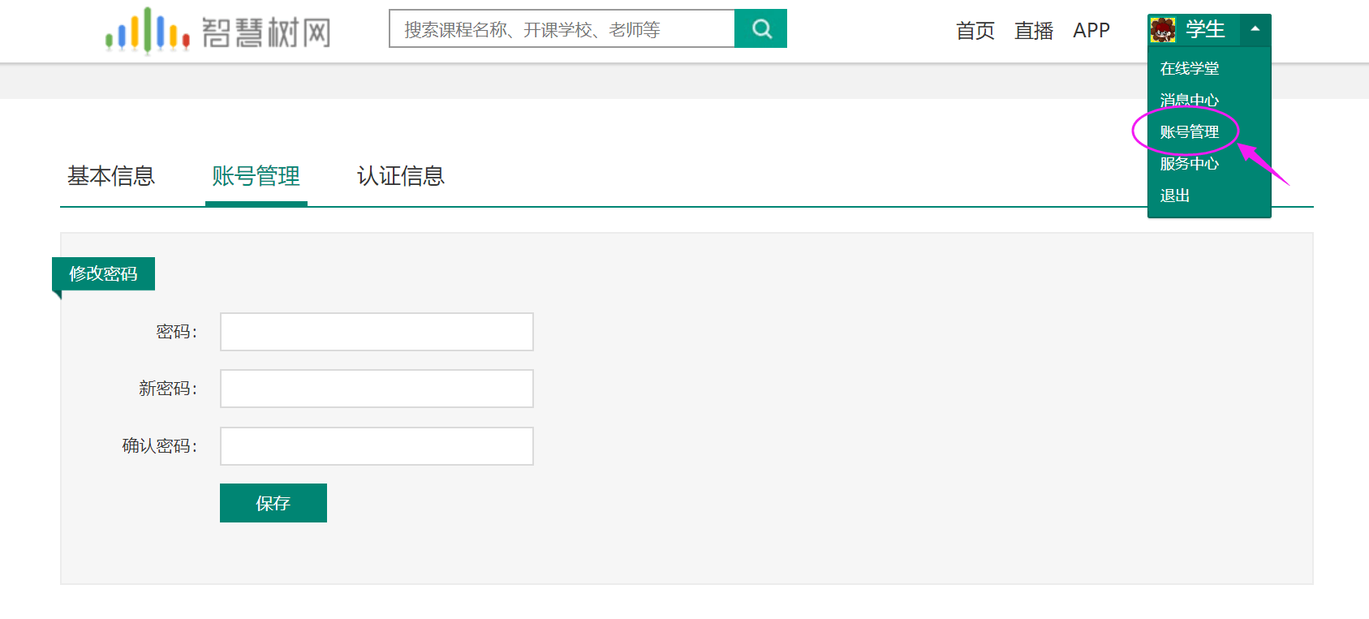The height and width of the screenshot is (619, 1369).
Task: Focus the course search box
Action: pos(562,29)
